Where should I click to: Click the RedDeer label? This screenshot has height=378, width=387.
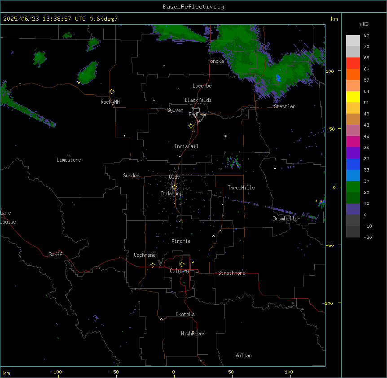coord(198,114)
